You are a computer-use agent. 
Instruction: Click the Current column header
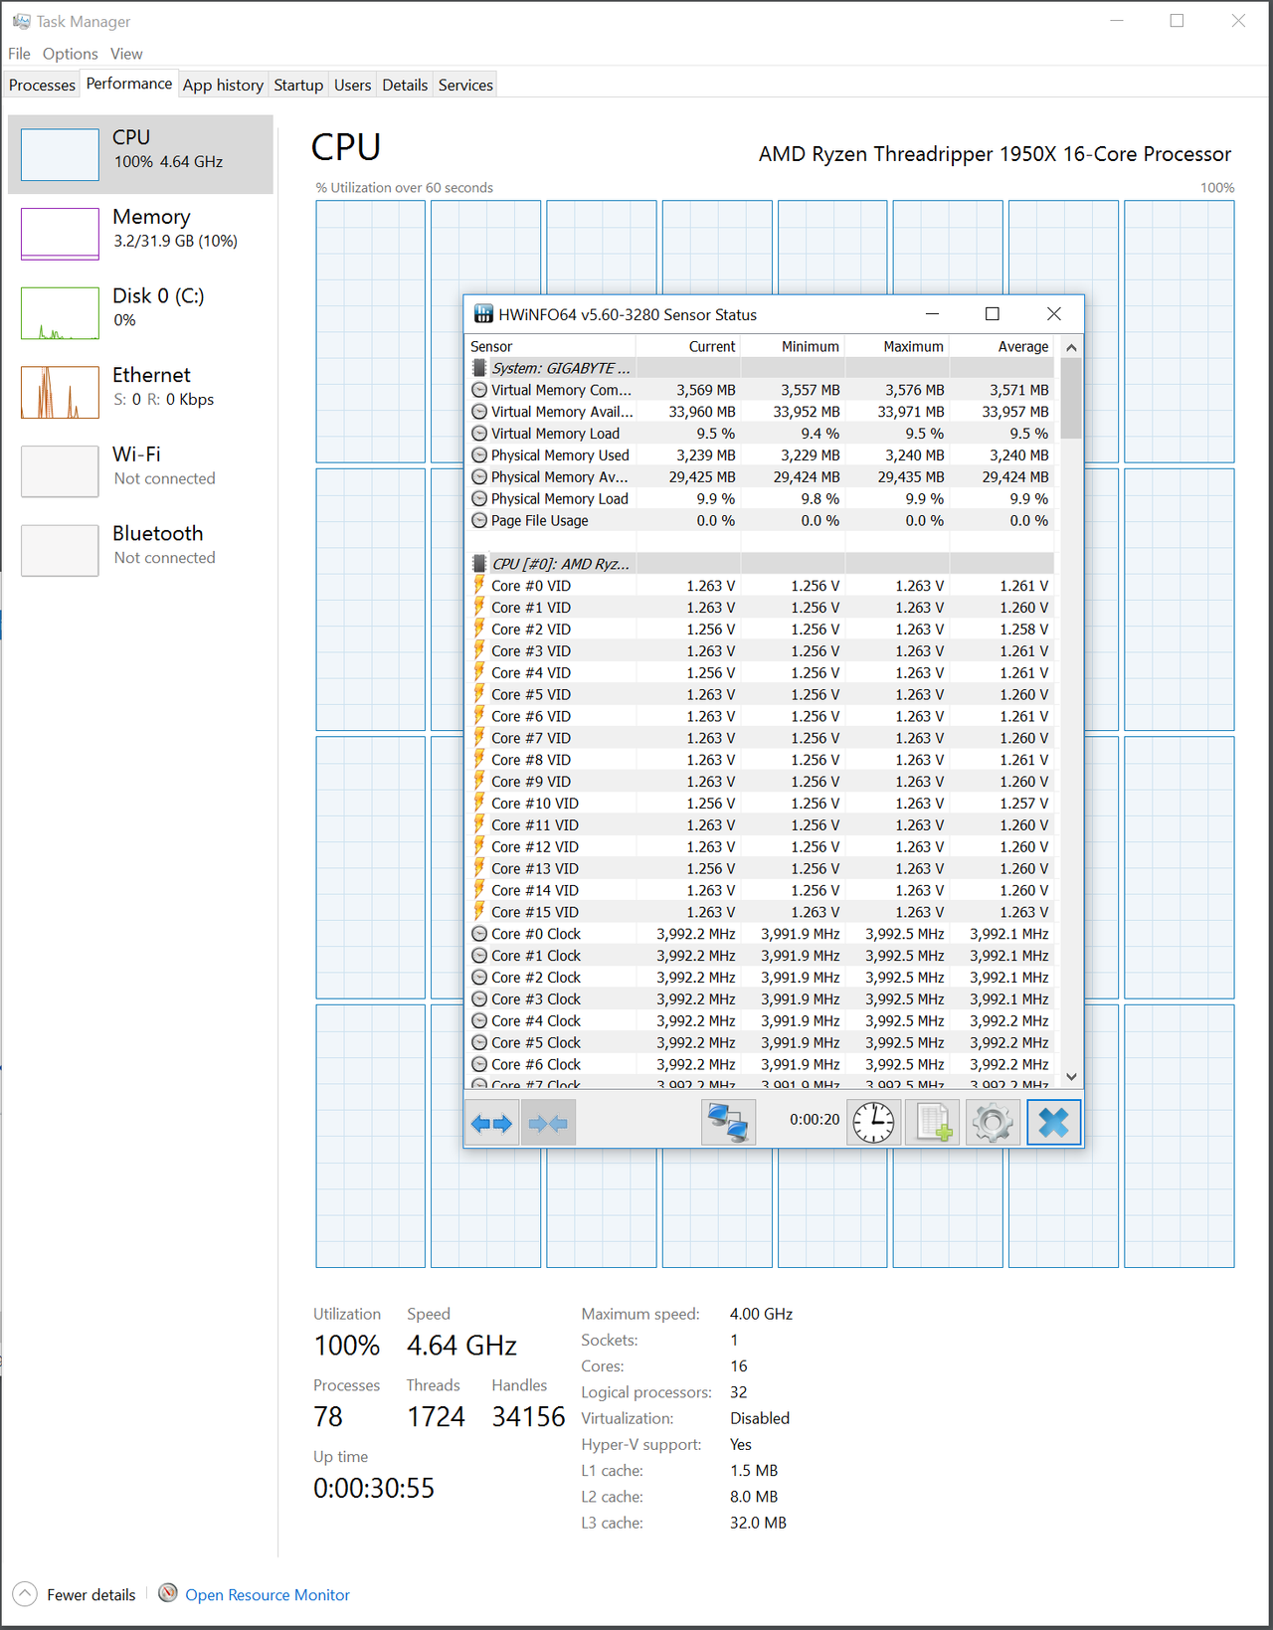click(x=688, y=346)
